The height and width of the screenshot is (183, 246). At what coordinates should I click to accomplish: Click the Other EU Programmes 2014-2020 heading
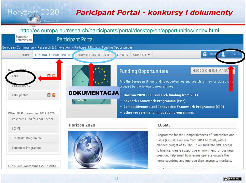[x=31, y=113]
